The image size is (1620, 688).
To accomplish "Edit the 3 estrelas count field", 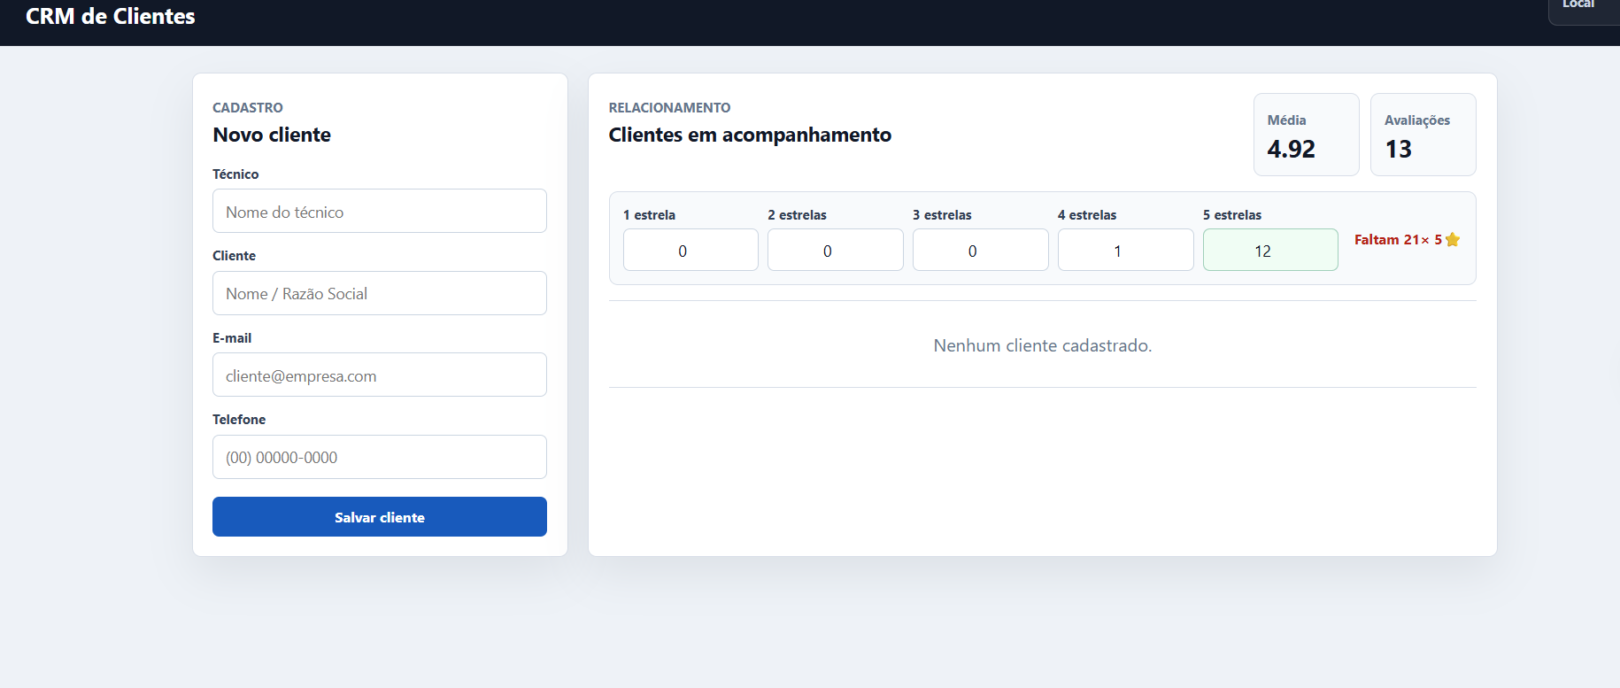I will point(980,250).
